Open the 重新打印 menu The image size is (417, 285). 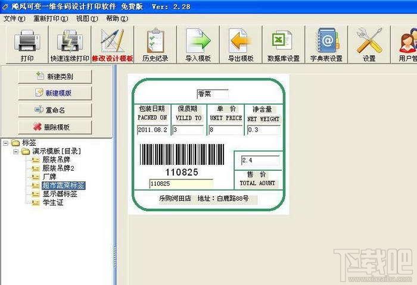[x=51, y=18]
